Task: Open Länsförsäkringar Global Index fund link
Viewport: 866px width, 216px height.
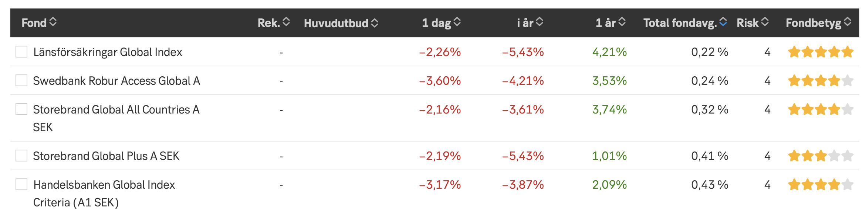Action: pyautogui.click(x=108, y=52)
